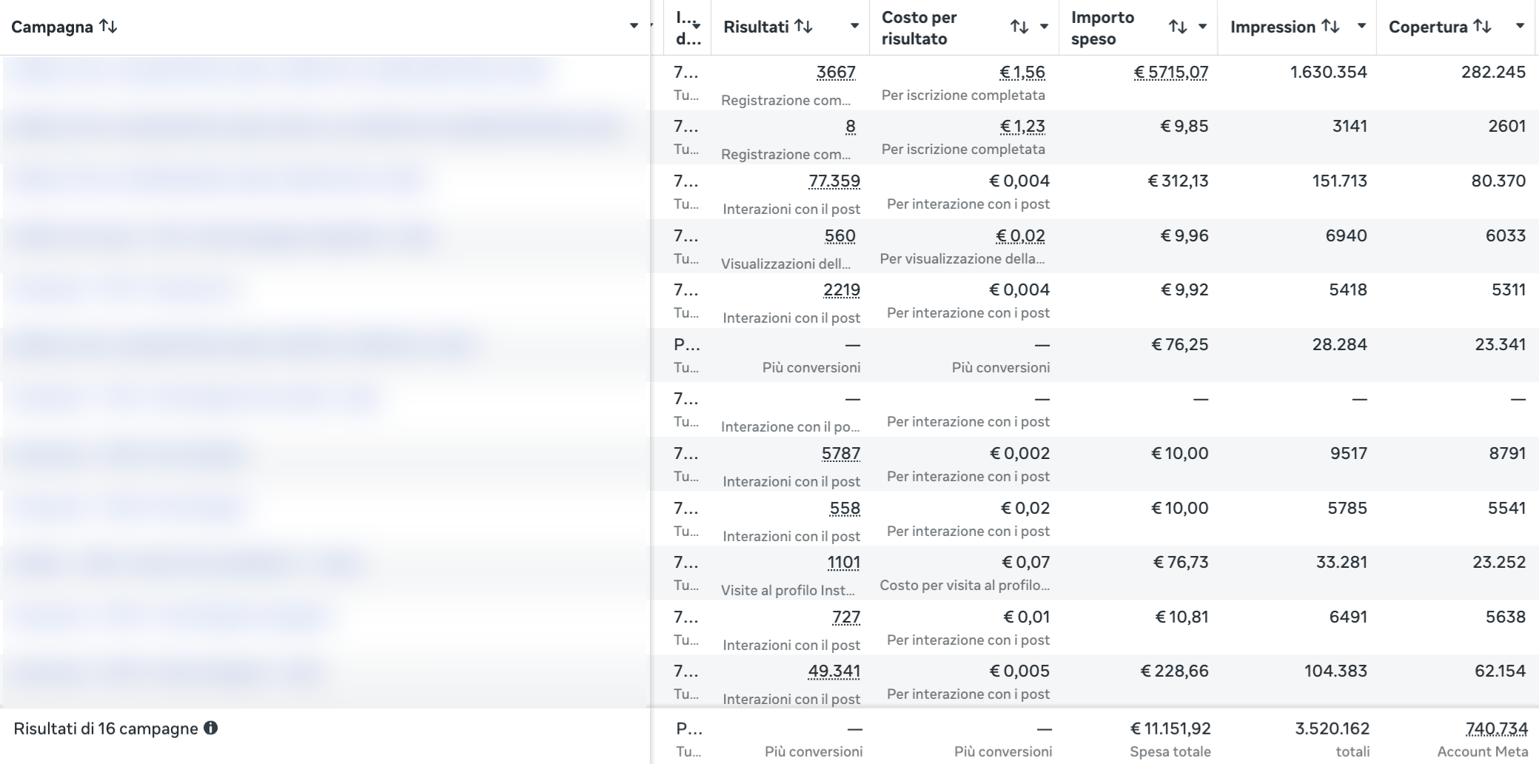Click the 'Visite al profilo Inst...' label
This screenshot has height=764, width=1539.
(x=788, y=590)
